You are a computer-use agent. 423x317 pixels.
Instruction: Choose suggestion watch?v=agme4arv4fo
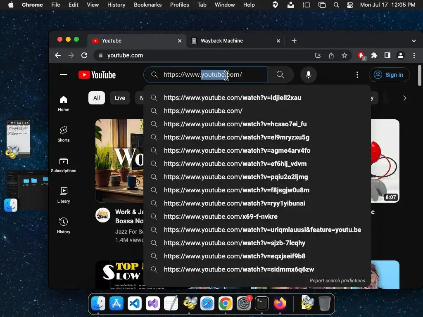[x=257, y=150]
